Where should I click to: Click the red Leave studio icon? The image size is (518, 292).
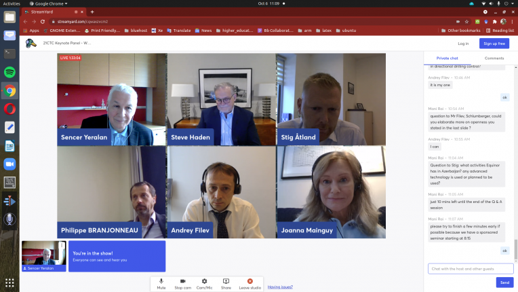point(250,282)
